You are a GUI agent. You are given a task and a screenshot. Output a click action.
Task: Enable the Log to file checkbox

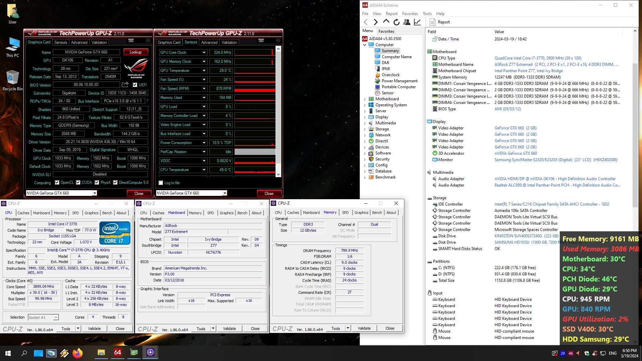click(161, 183)
